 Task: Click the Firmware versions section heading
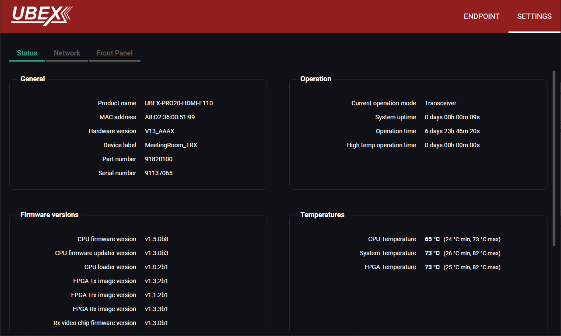pos(49,215)
